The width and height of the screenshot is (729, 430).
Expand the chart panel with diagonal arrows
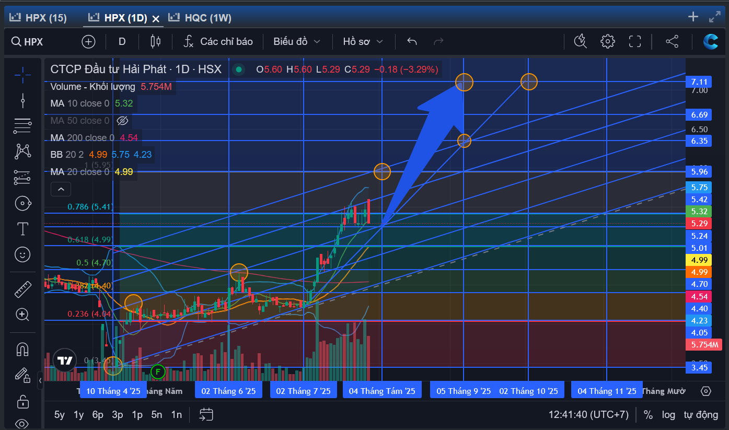click(x=714, y=17)
